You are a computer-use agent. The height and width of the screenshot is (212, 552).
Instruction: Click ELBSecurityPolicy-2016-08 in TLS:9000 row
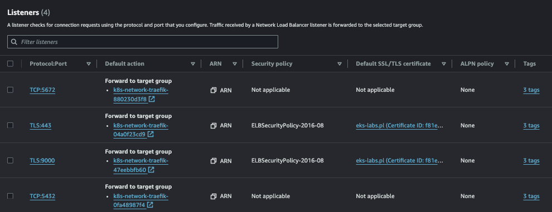(x=287, y=161)
